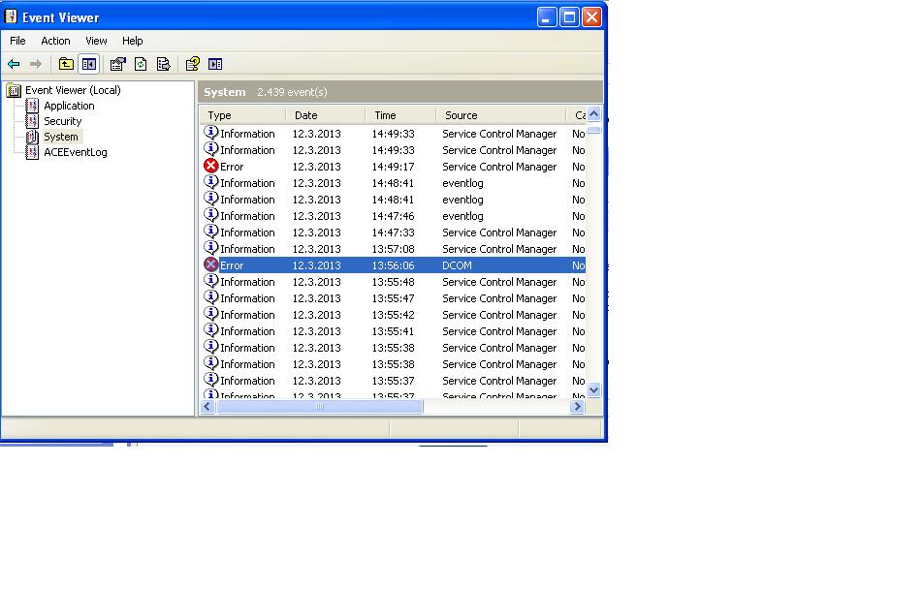Sort by the Type column header

pos(242,115)
